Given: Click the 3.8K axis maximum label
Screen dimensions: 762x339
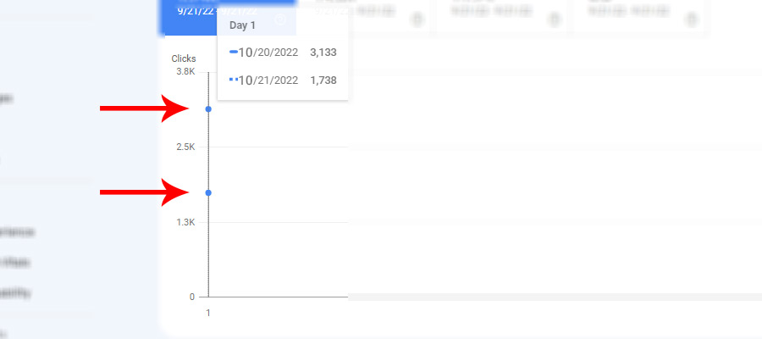Looking at the screenshot, I should pyautogui.click(x=185, y=71).
